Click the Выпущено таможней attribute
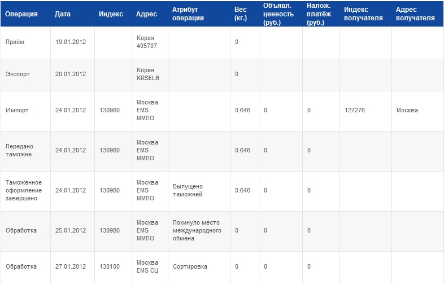Viewport: 444px width, 285px height. pyautogui.click(x=188, y=191)
